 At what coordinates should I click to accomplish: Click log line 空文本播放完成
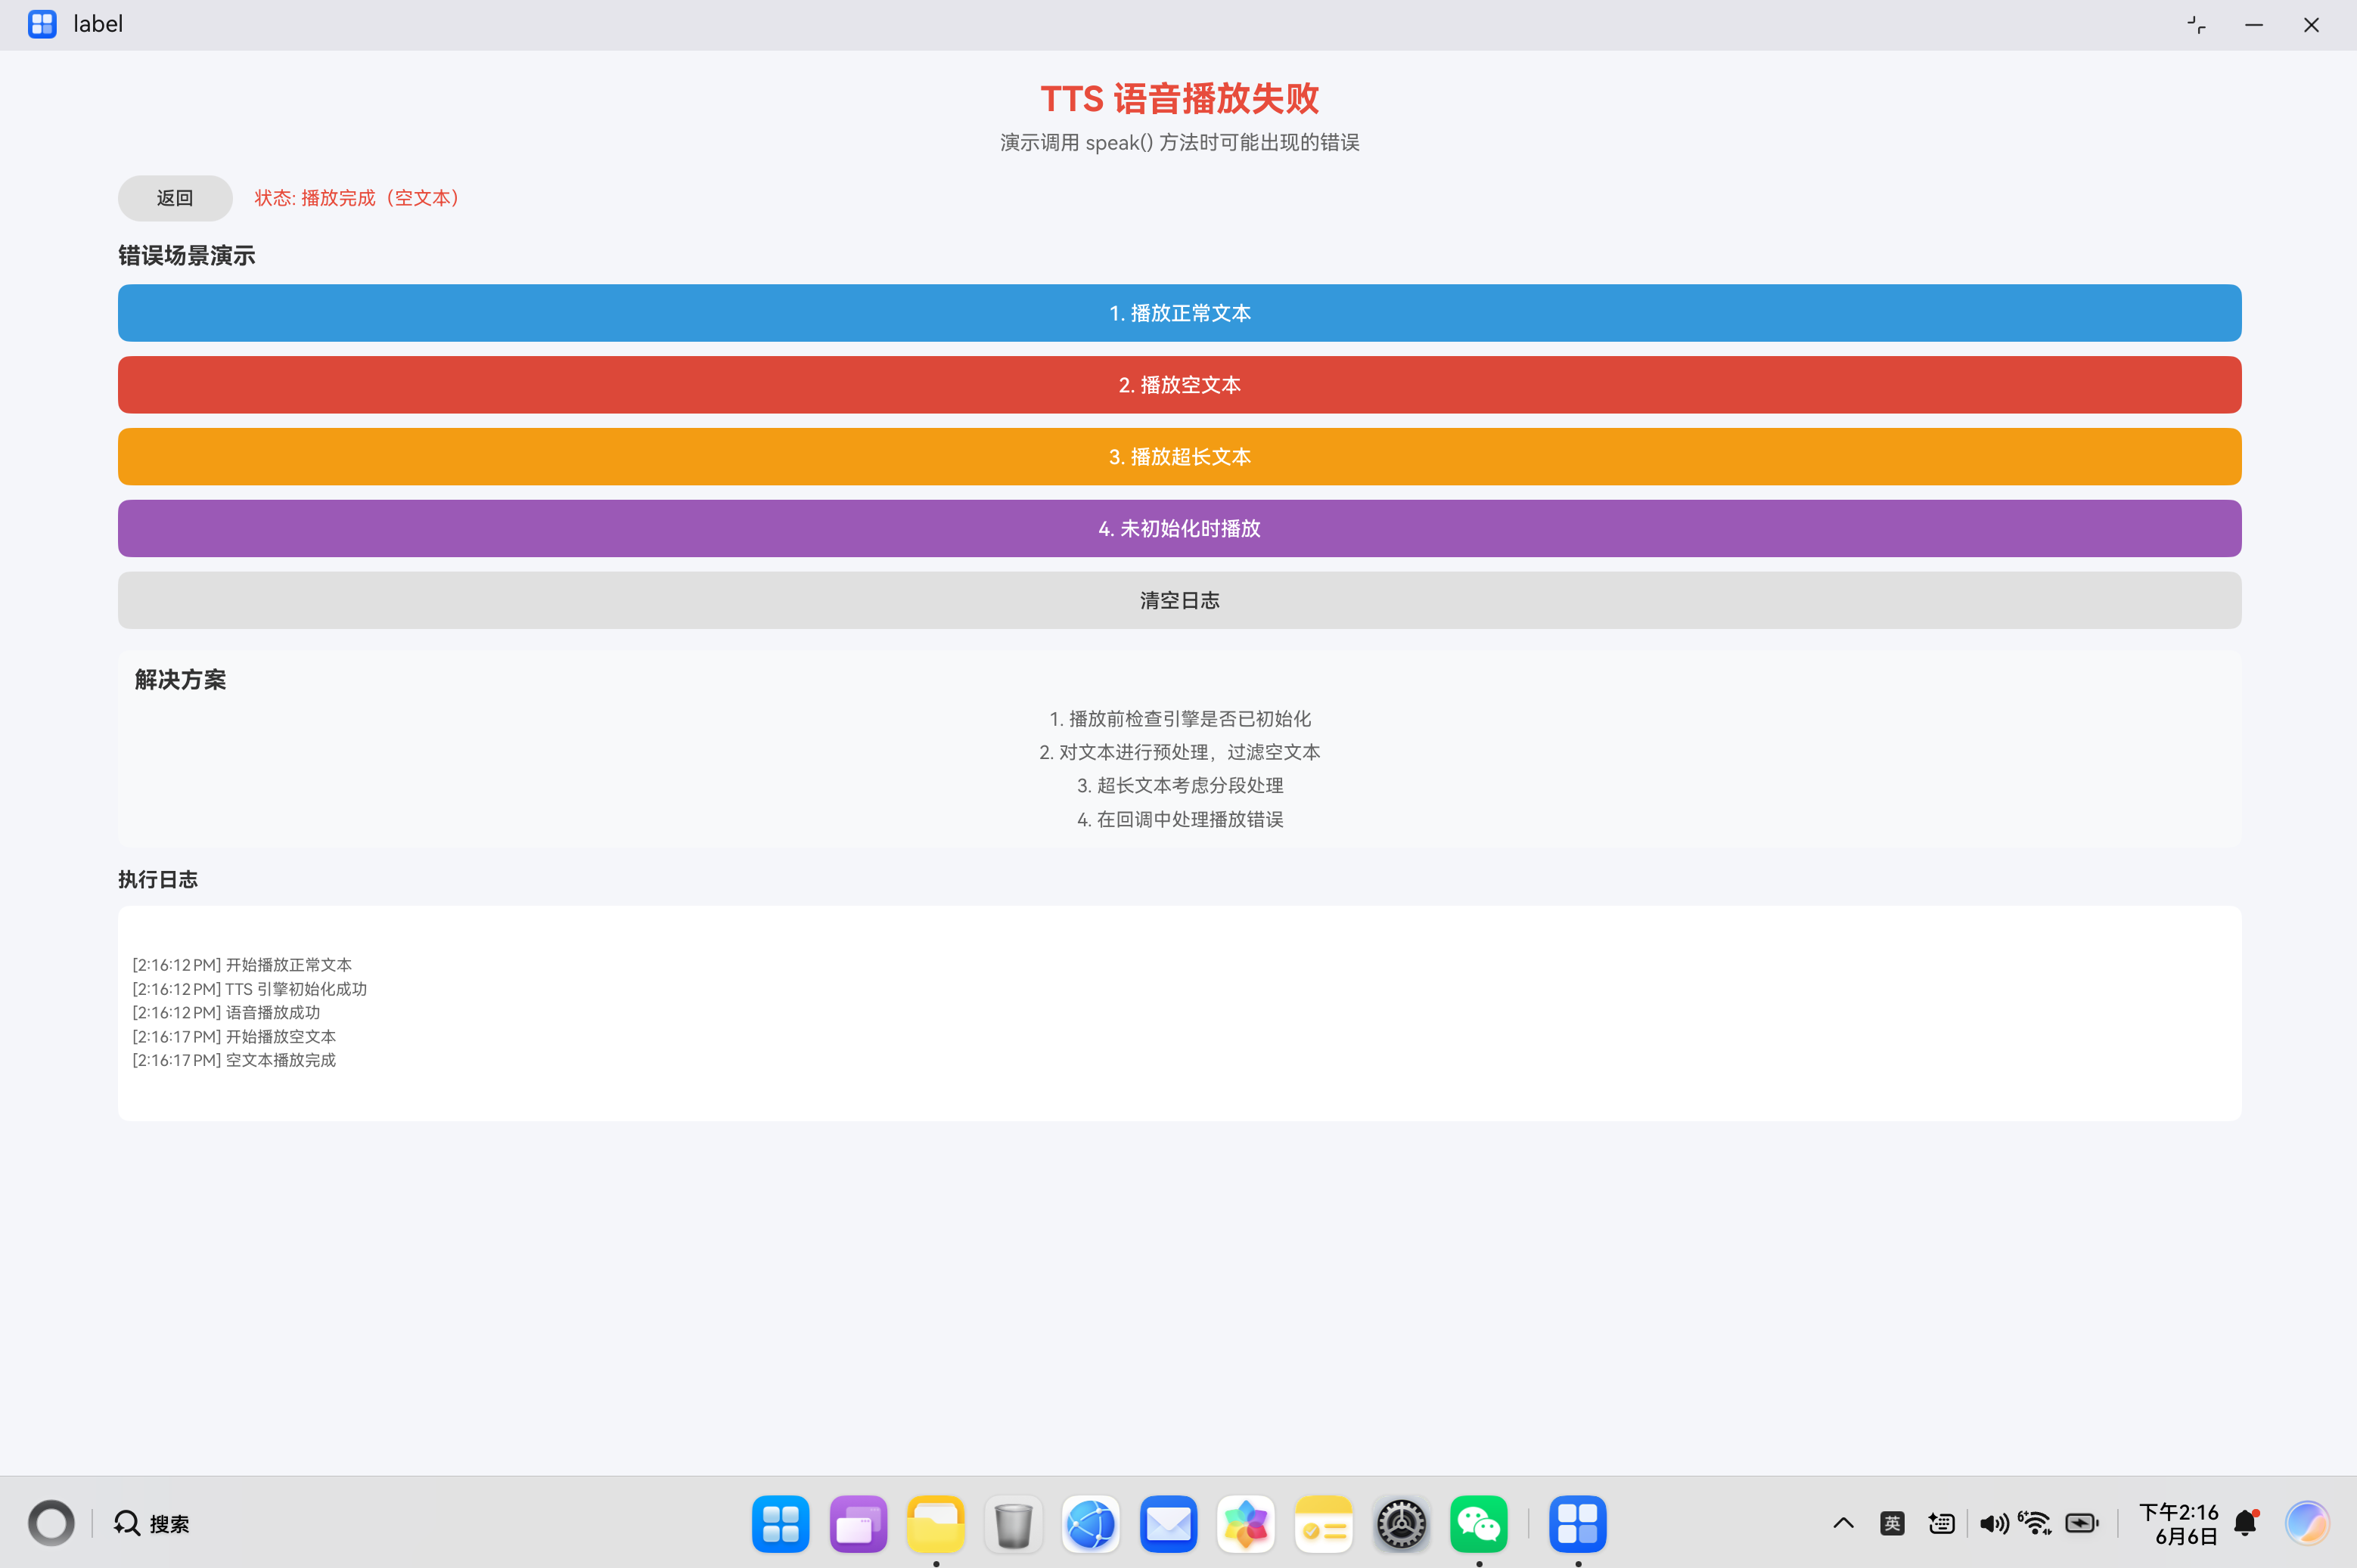coord(234,1061)
